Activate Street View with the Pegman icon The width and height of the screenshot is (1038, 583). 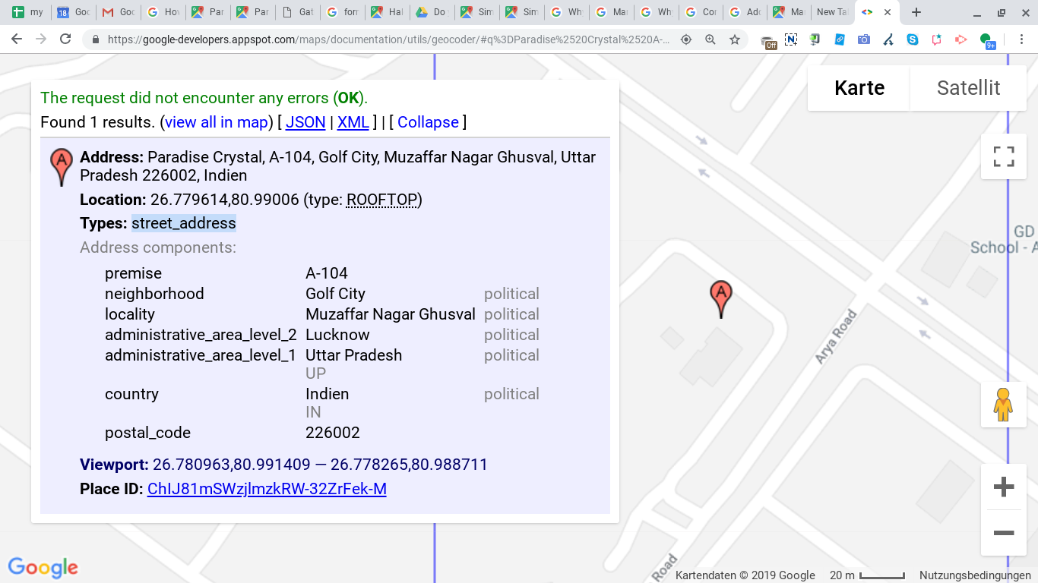tap(1003, 405)
